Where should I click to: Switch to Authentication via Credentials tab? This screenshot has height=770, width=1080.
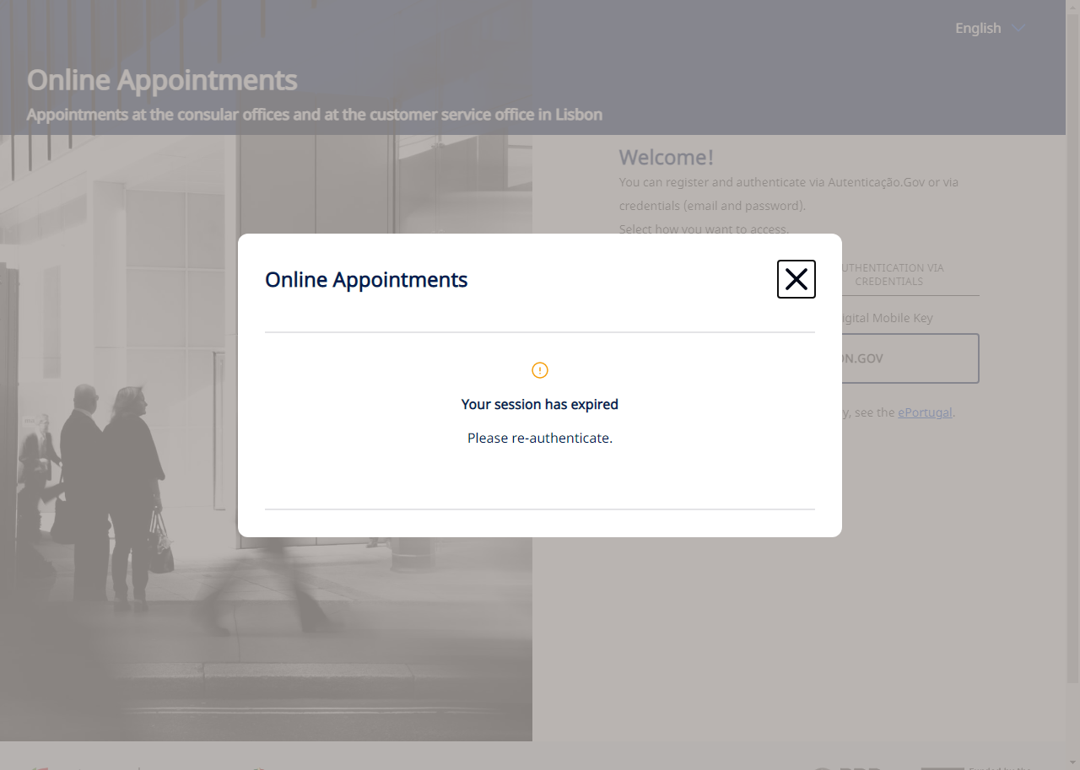[x=889, y=275]
